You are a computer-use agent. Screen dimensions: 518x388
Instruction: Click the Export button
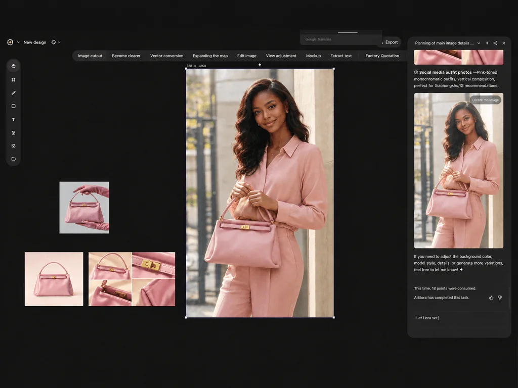click(391, 42)
